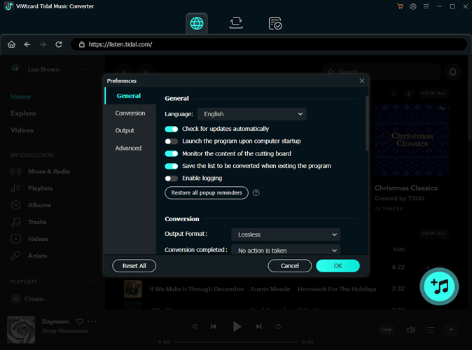Select the Conversion preferences tab

130,113
